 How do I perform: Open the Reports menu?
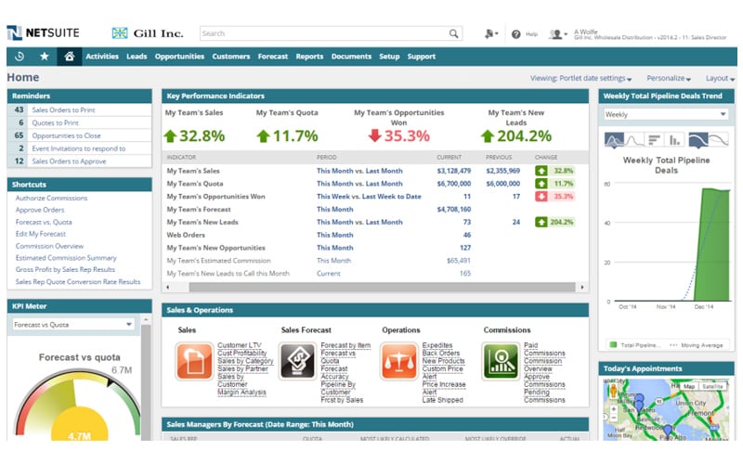point(309,57)
